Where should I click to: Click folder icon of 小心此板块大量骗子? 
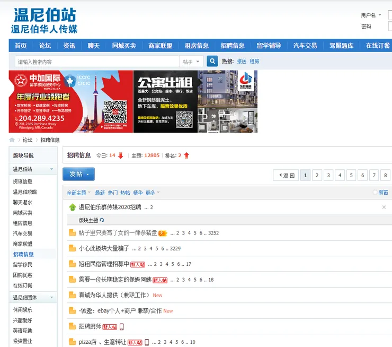click(72, 248)
